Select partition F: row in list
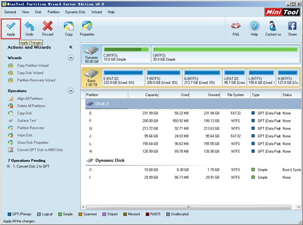 [193, 121]
